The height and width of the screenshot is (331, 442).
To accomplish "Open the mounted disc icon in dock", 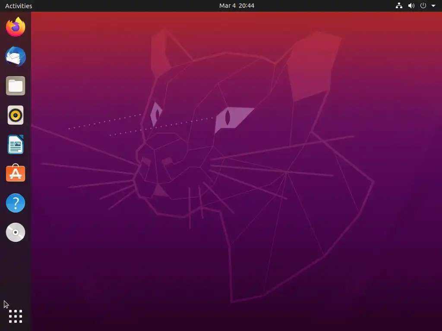I will 16,232.
